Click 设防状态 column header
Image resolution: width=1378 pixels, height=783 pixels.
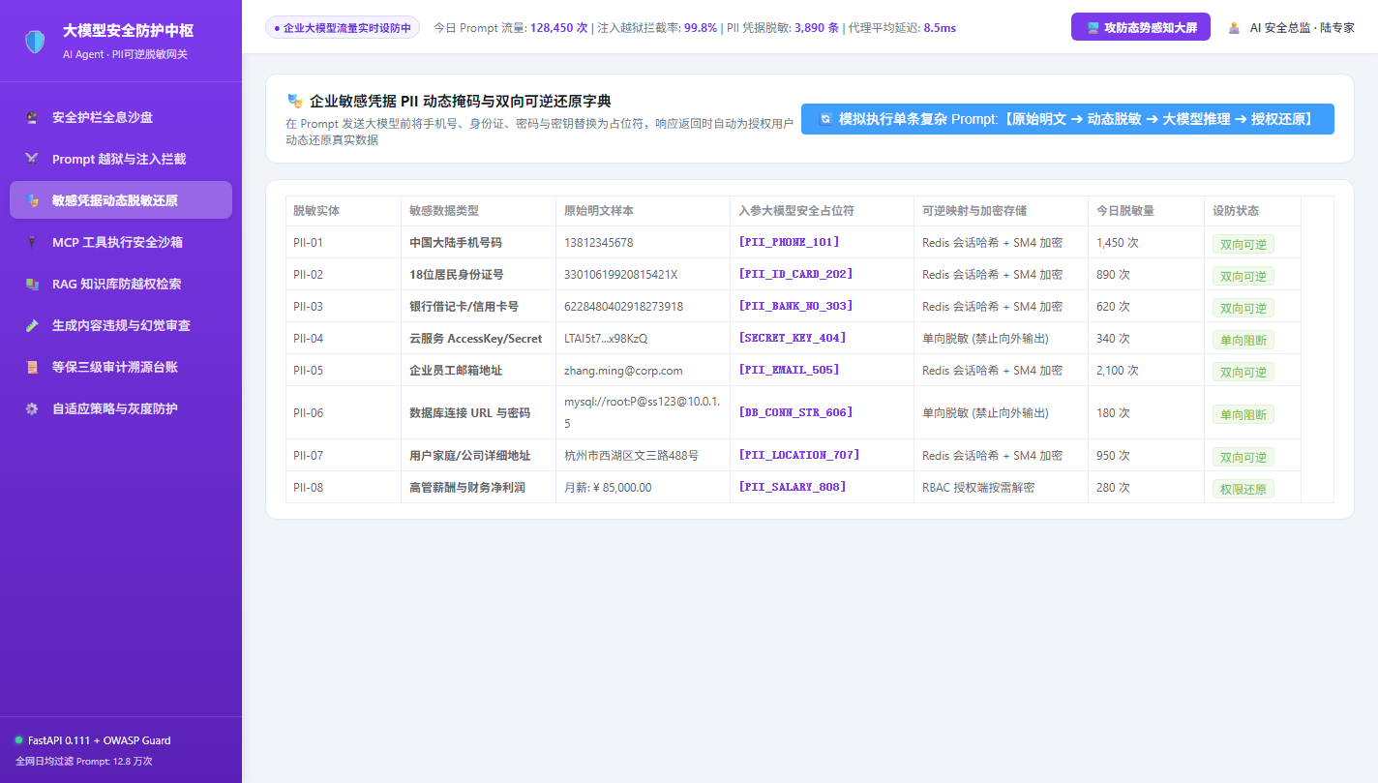pos(1253,211)
